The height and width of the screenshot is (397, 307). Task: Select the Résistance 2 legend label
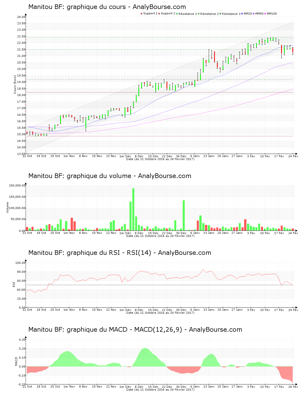209,14
